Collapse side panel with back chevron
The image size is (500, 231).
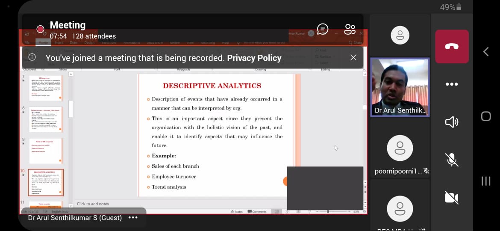(x=486, y=52)
